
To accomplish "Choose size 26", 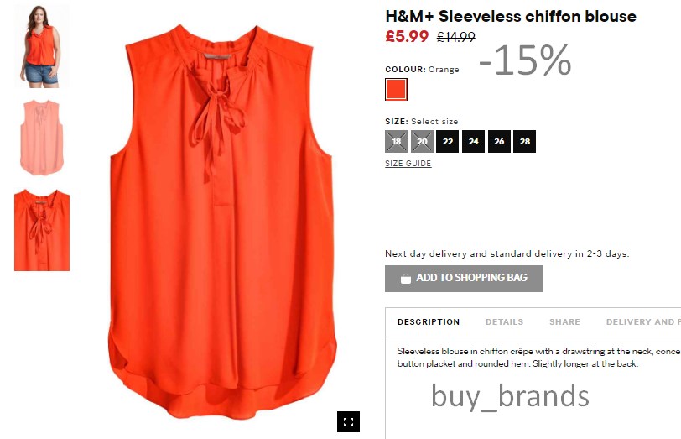I will pyautogui.click(x=499, y=141).
